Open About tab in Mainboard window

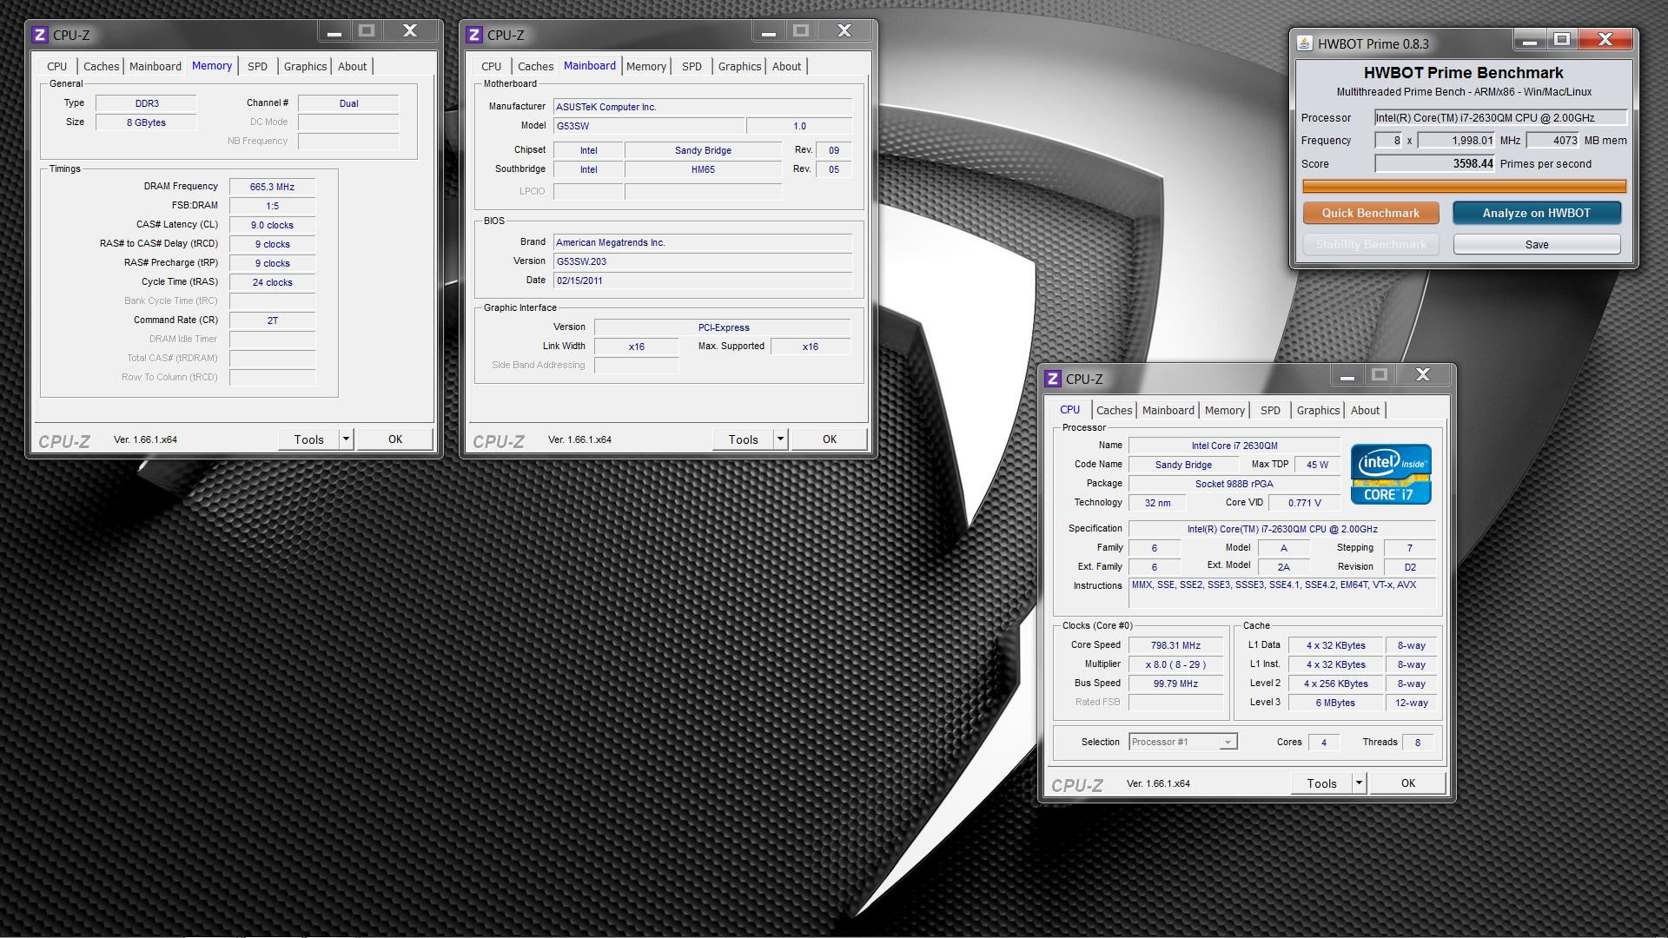786,66
